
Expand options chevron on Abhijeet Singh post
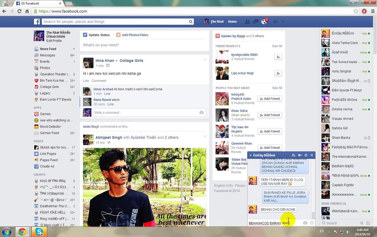[205, 136]
